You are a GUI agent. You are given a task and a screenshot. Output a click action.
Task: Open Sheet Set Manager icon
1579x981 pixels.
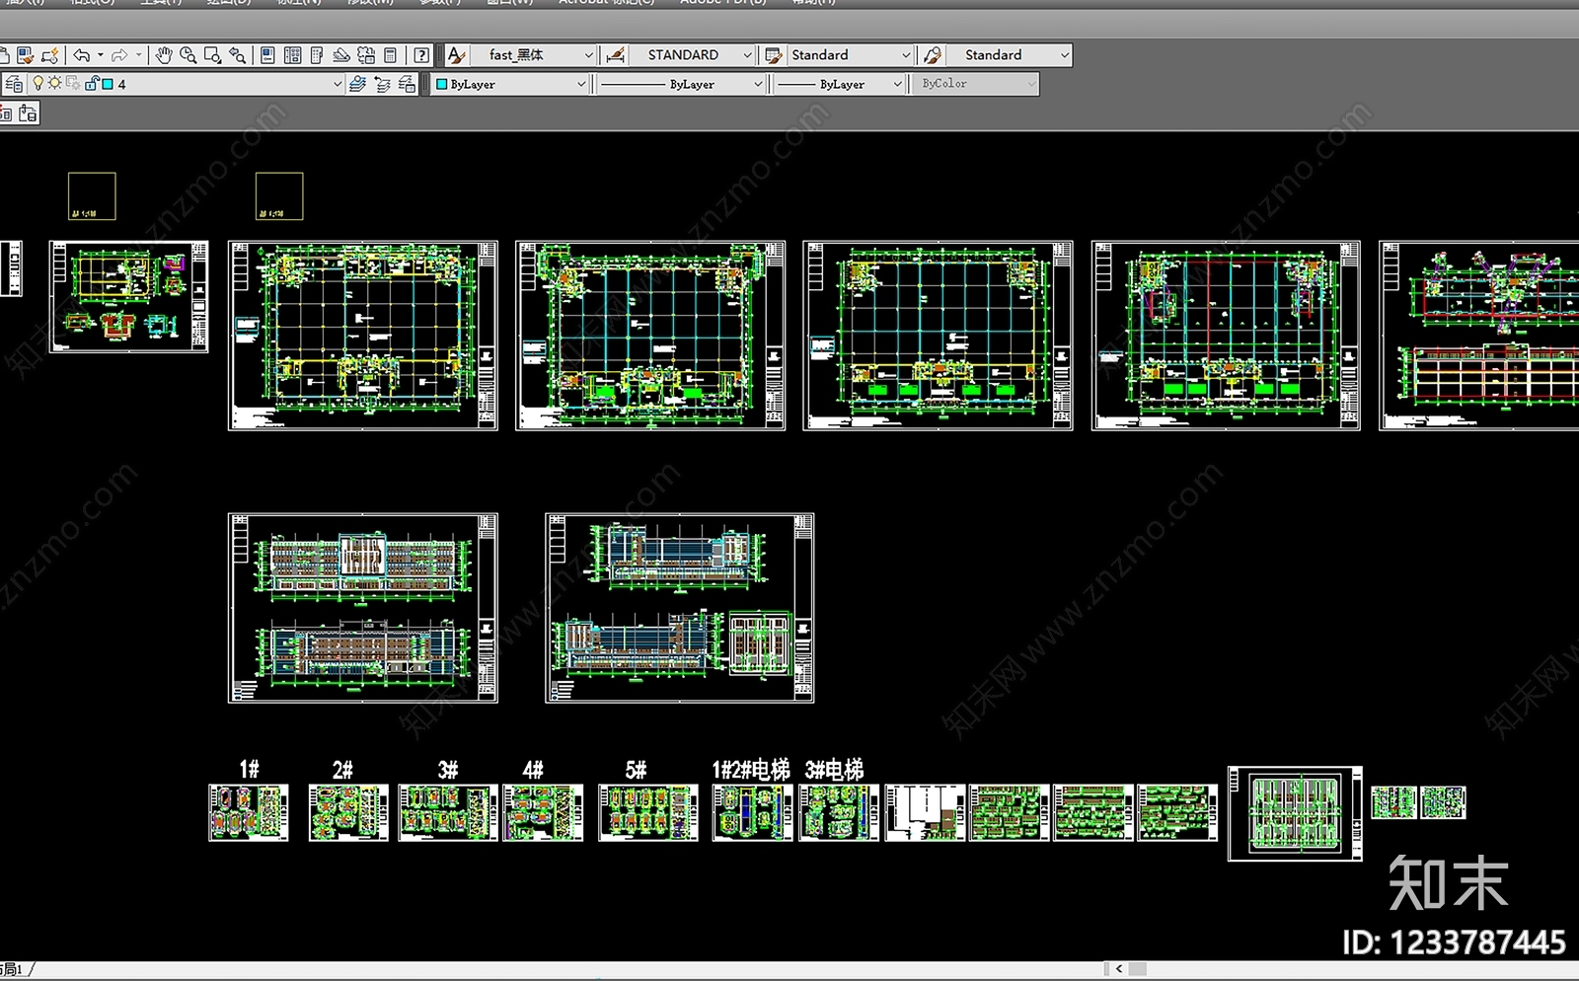pyautogui.click(x=341, y=55)
